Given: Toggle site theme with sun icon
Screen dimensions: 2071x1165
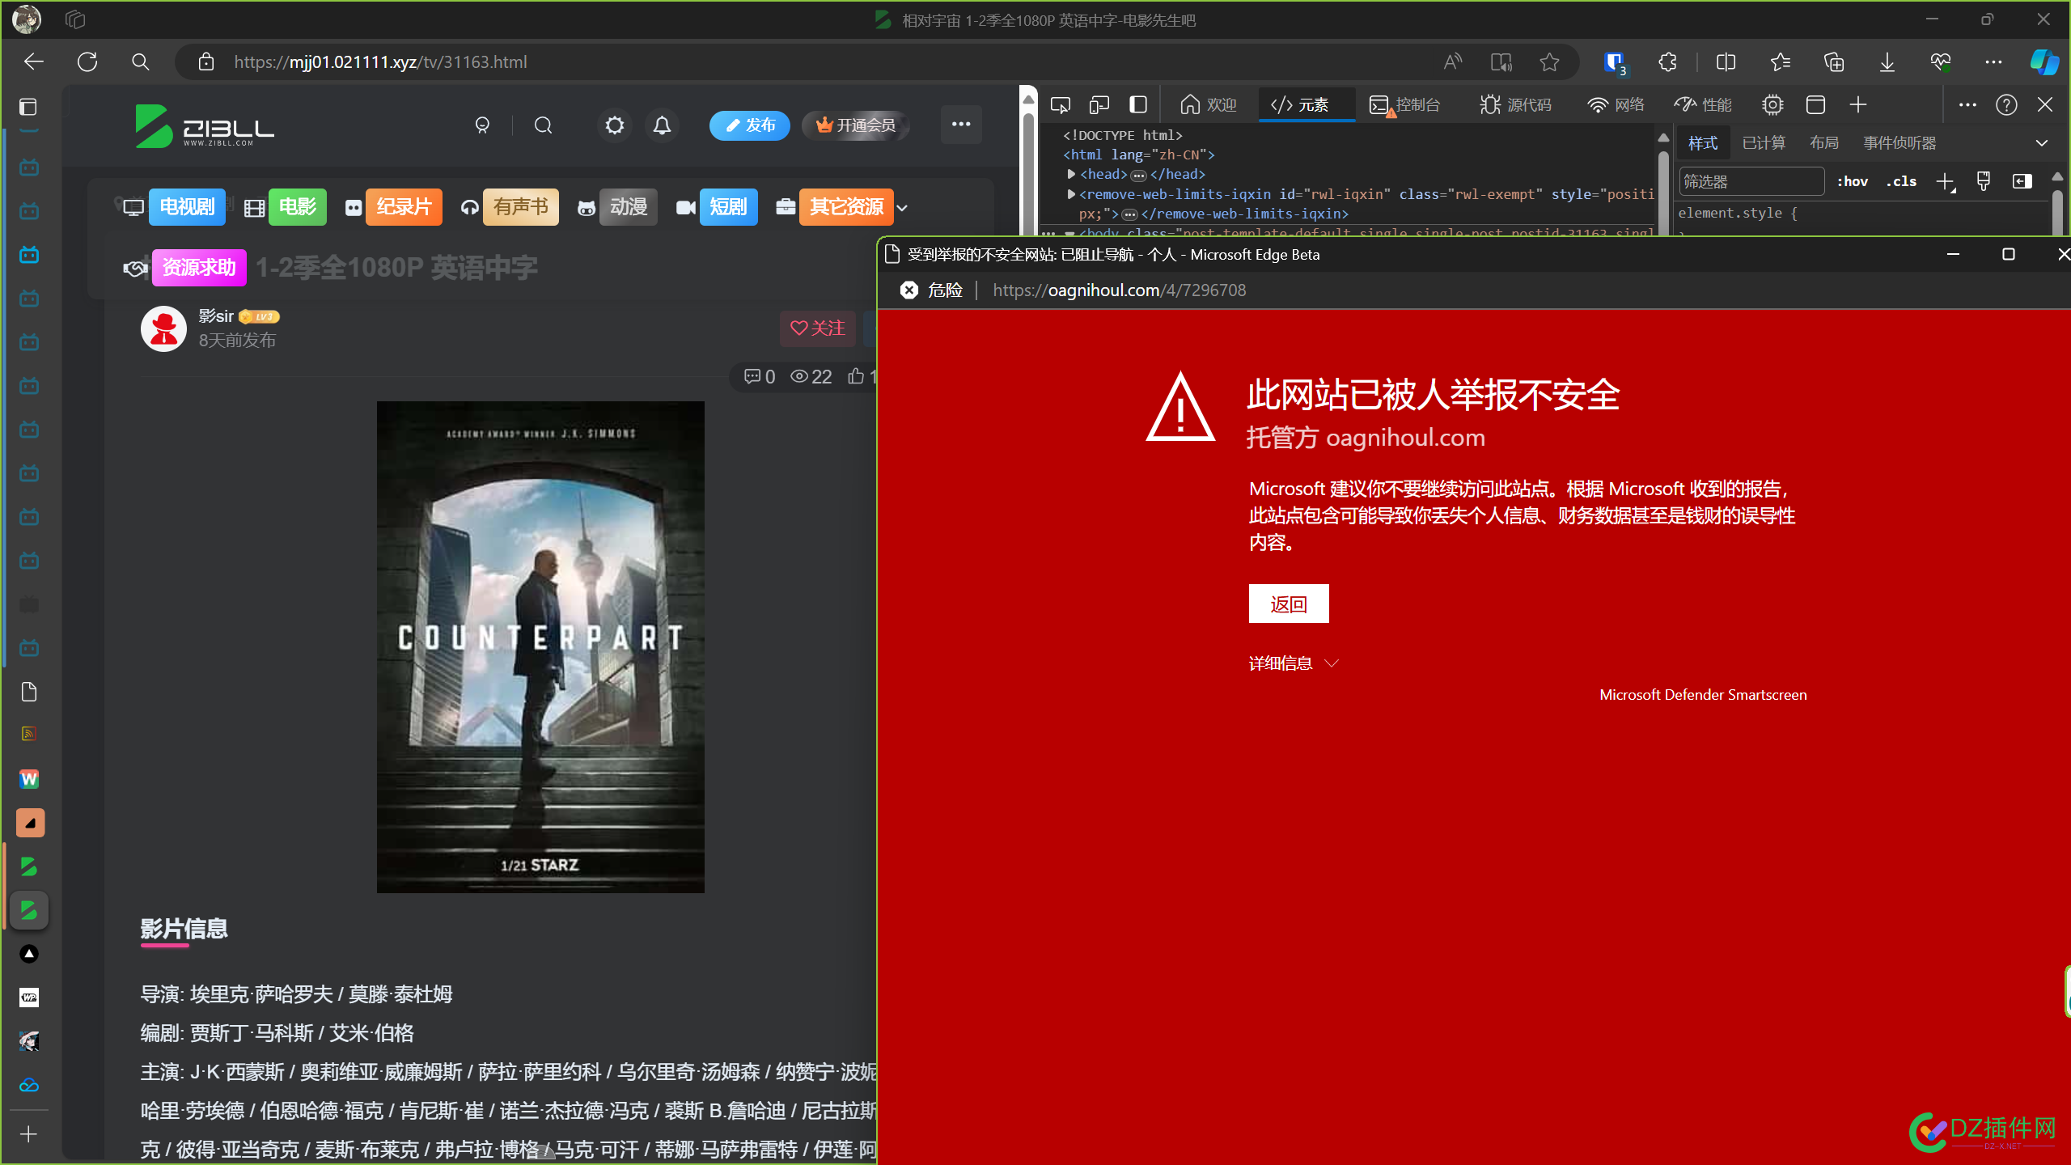Looking at the screenshot, I should (615, 125).
